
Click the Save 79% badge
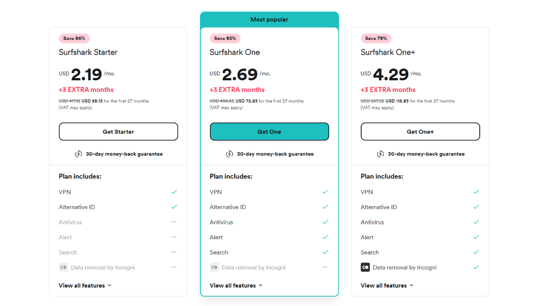pyautogui.click(x=376, y=38)
